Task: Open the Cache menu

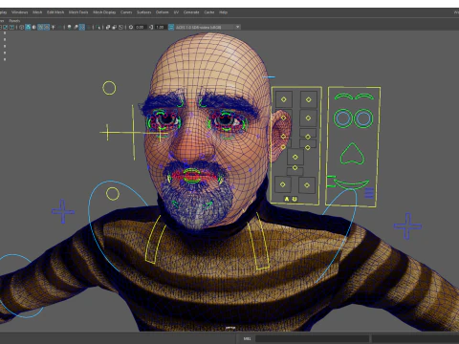Action: pyautogui.click(x=209, y=12)
